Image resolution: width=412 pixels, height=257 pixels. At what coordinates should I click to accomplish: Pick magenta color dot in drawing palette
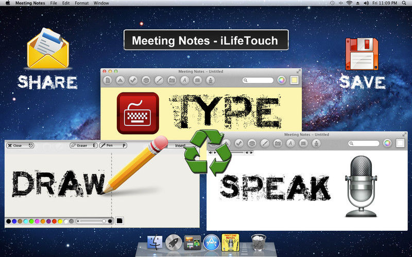(37, 222)
